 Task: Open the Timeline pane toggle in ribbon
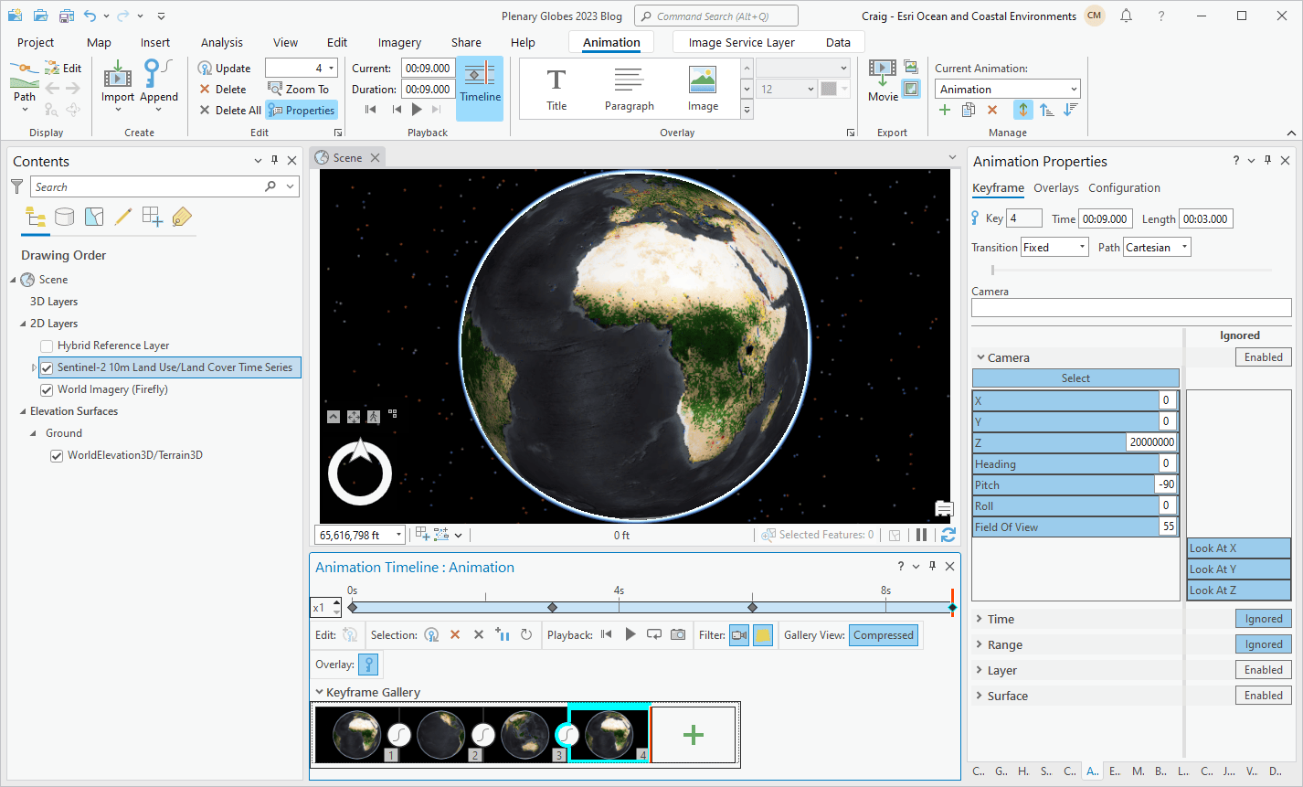480,88
